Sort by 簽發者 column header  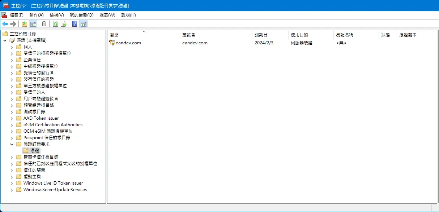click(x=189, y=35)
